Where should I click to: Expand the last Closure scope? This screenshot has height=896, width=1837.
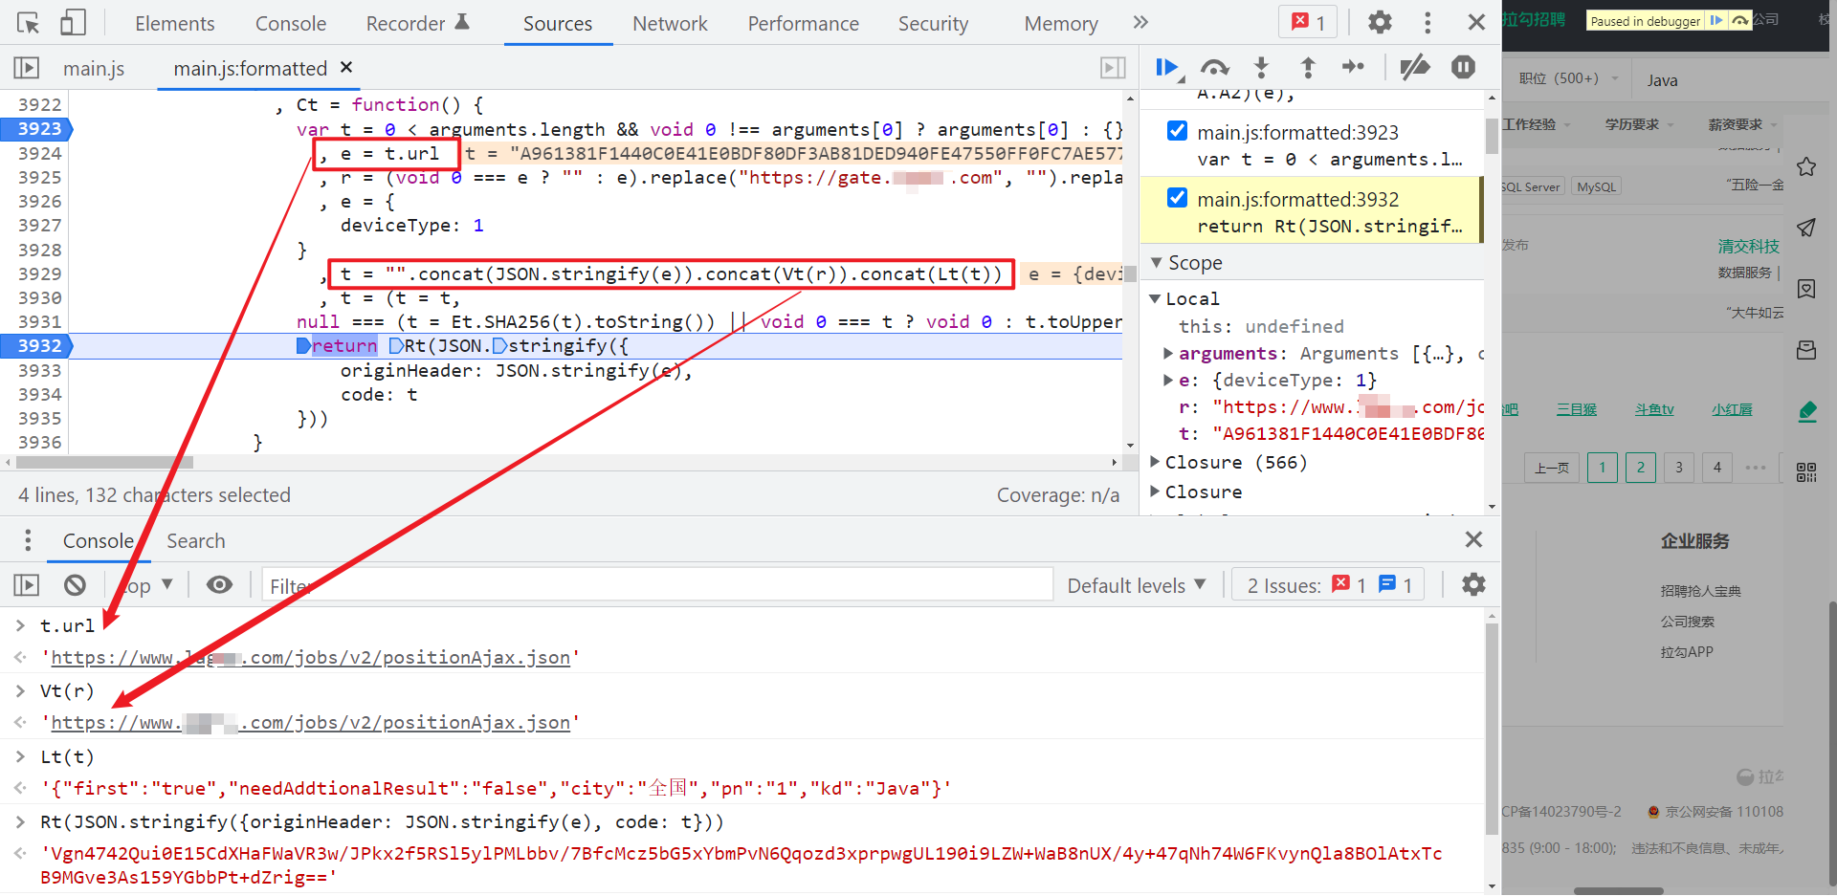1155,492
